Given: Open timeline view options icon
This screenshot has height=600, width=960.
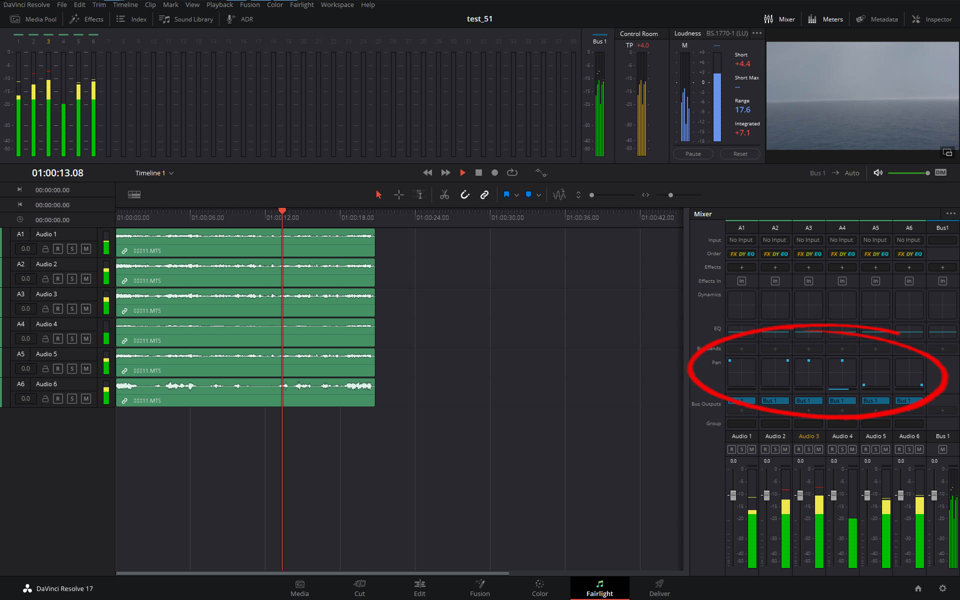Looking at the screenshot, I should click(134, 194).
